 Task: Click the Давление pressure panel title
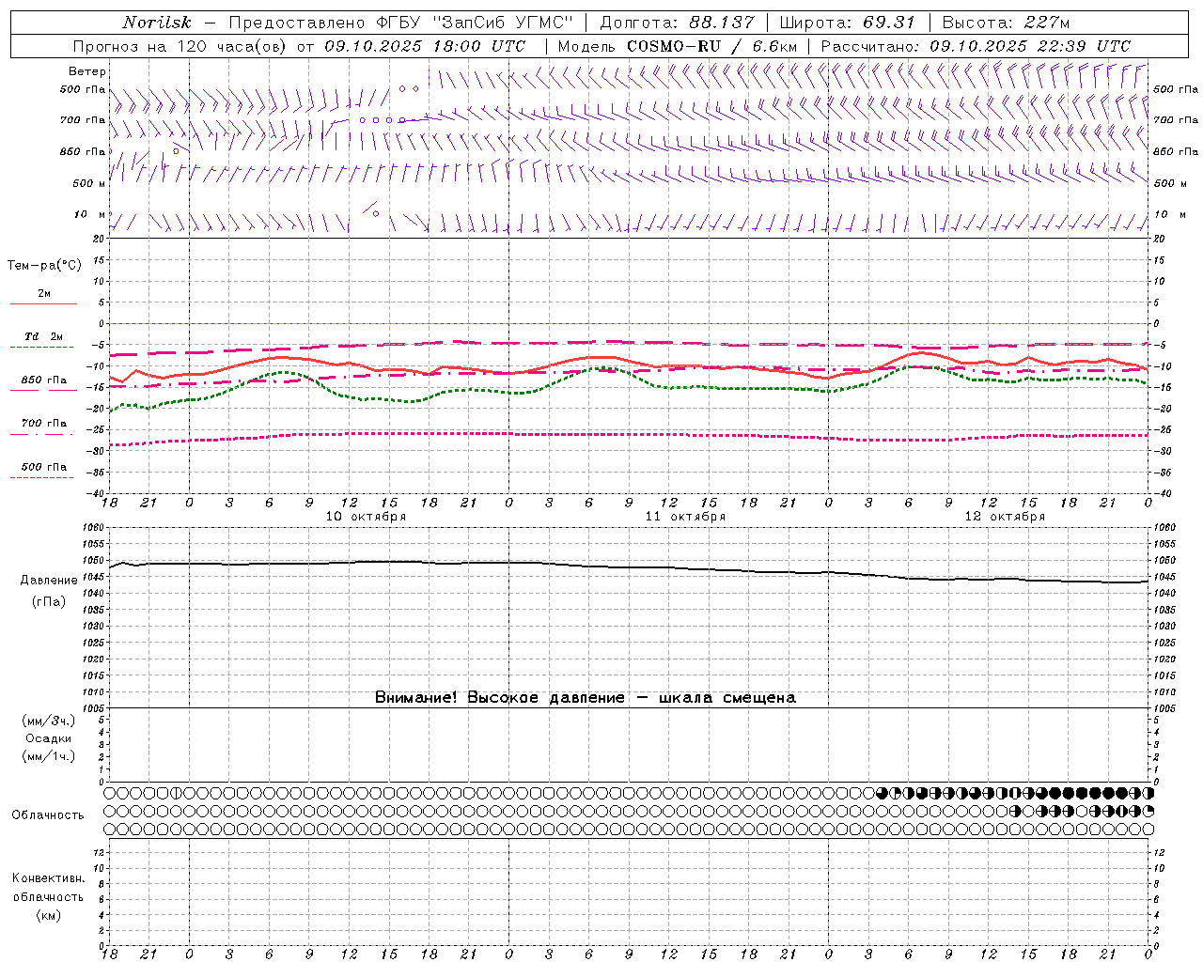pyautogui.click(x=49, y=581)
